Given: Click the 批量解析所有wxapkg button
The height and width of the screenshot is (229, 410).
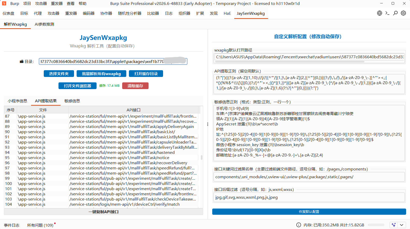Looking at the screenshot, I should tap(101, 74).
